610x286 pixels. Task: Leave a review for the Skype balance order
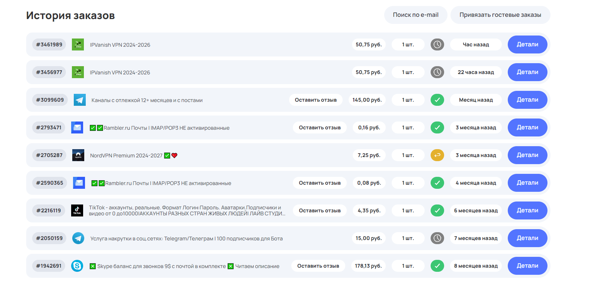pyautogui.click(x=318, y=266)
